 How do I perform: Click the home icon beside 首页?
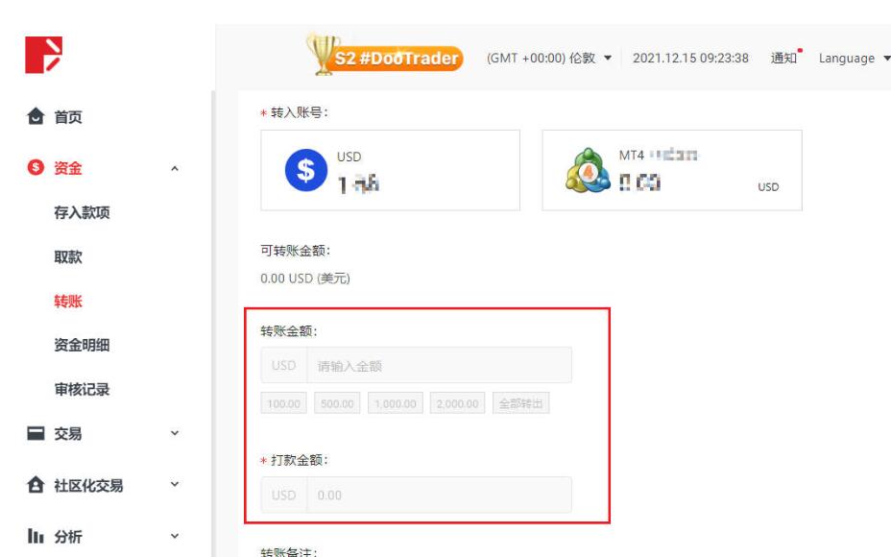[36, 116]
